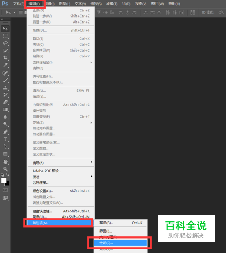Toggle Quick Mask mode icon
226x253 pixels.
click(5, 190)
